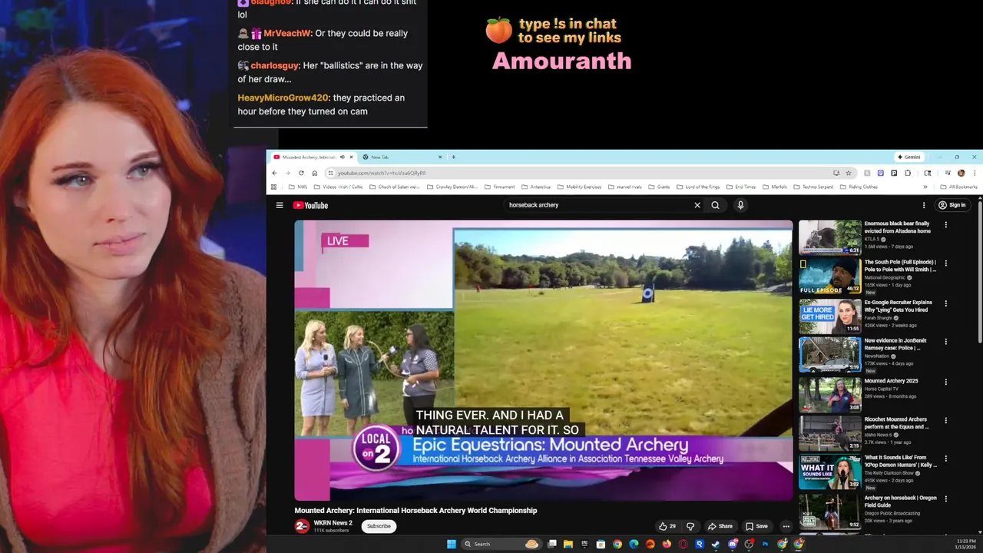This screenshot has height=553, width=983.
Task: Open options for Mounted Archery 2025 video
Action: 946,382
